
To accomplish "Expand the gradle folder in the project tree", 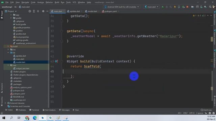I will point(11,18).
